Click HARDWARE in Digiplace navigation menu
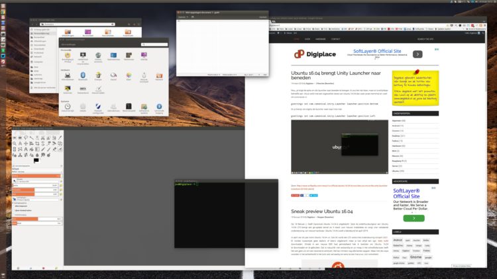This screenshot has height=279, width=497. pyautogui.click(x=321, y=39)
